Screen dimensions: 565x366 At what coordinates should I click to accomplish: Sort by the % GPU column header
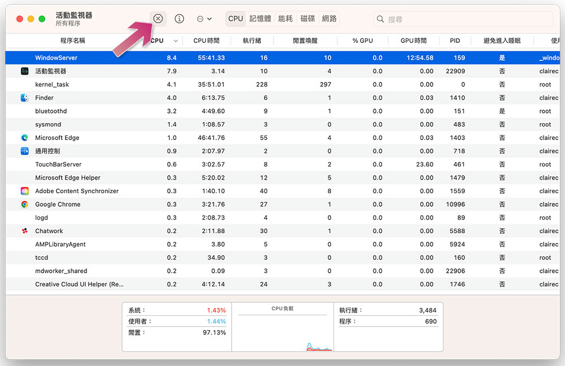point(363,41)
